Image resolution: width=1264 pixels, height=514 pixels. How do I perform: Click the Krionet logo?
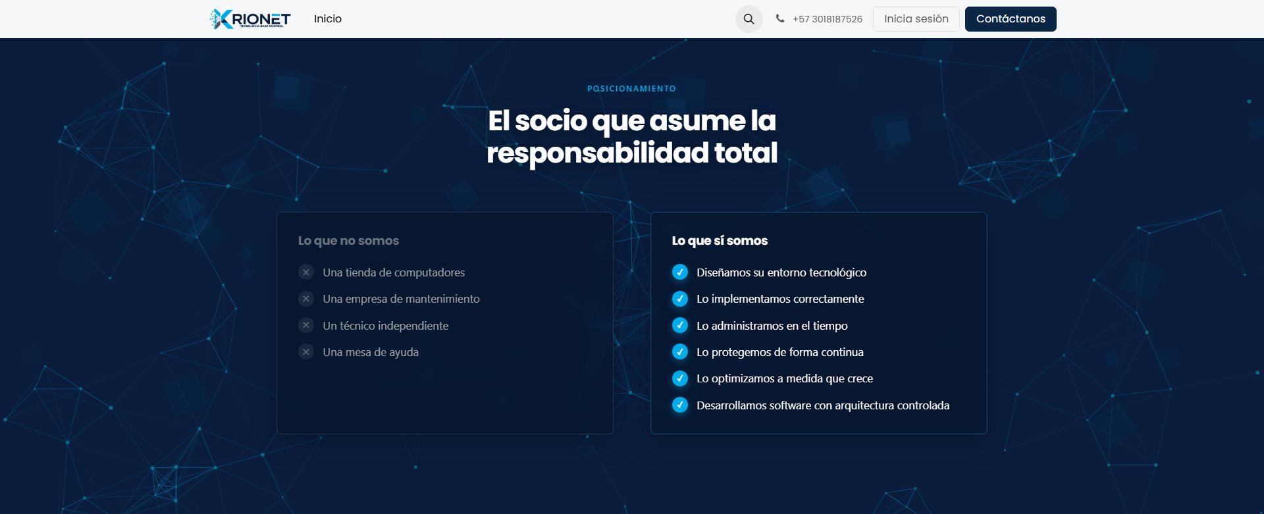pos(250,19)
